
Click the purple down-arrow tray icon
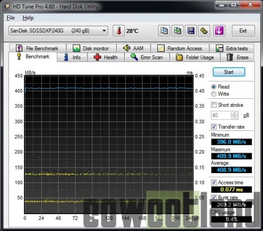219,31
